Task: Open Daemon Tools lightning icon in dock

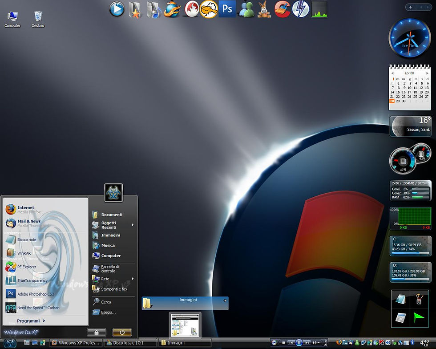Action: 300,9
